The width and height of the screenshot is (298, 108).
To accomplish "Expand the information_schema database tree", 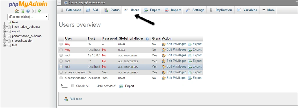I will (5, 27).
